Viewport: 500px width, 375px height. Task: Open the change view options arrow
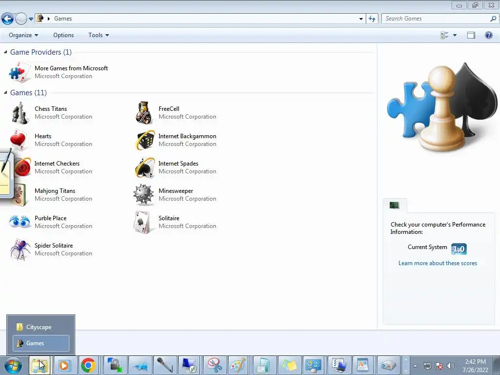click(x=455, y=35)
